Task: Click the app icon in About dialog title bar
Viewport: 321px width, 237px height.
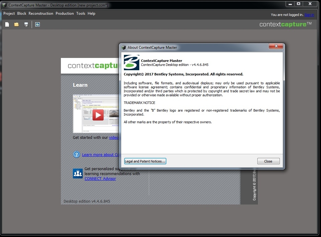Action: tap(124, 47)
